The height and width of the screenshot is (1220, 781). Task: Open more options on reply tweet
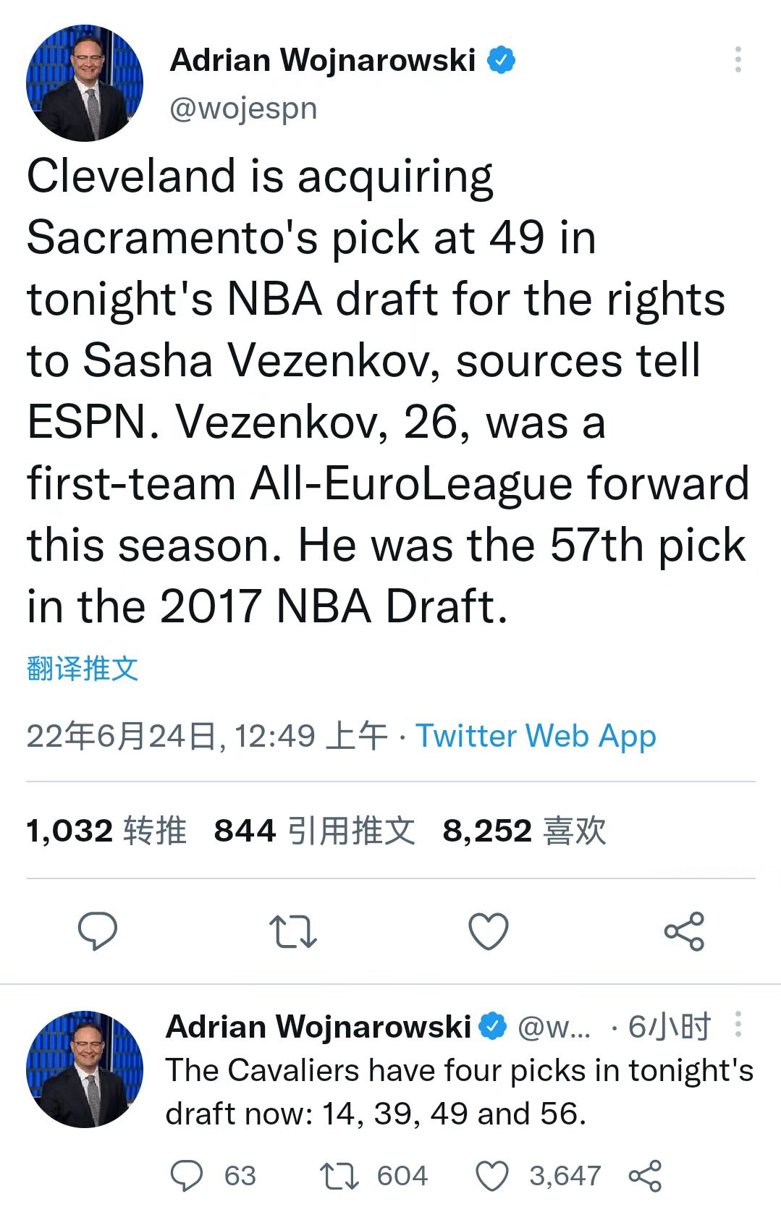(738, 1025)
